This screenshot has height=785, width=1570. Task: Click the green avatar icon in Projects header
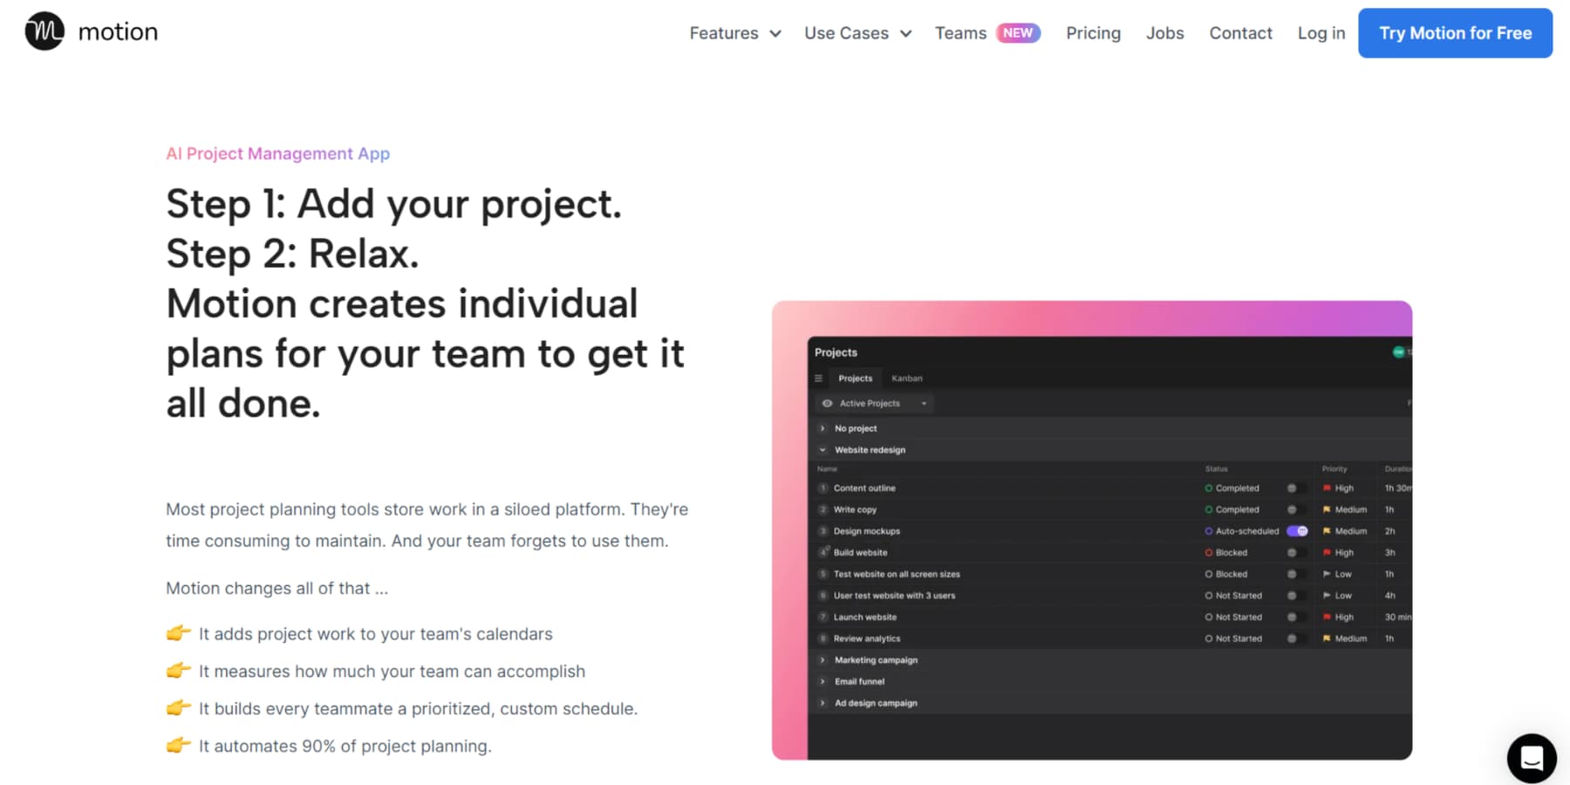pyautogui.click(x=1399, y=352)
